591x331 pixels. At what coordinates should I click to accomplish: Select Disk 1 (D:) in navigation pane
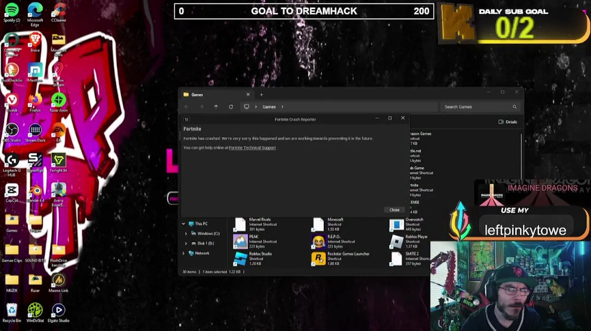203,243
